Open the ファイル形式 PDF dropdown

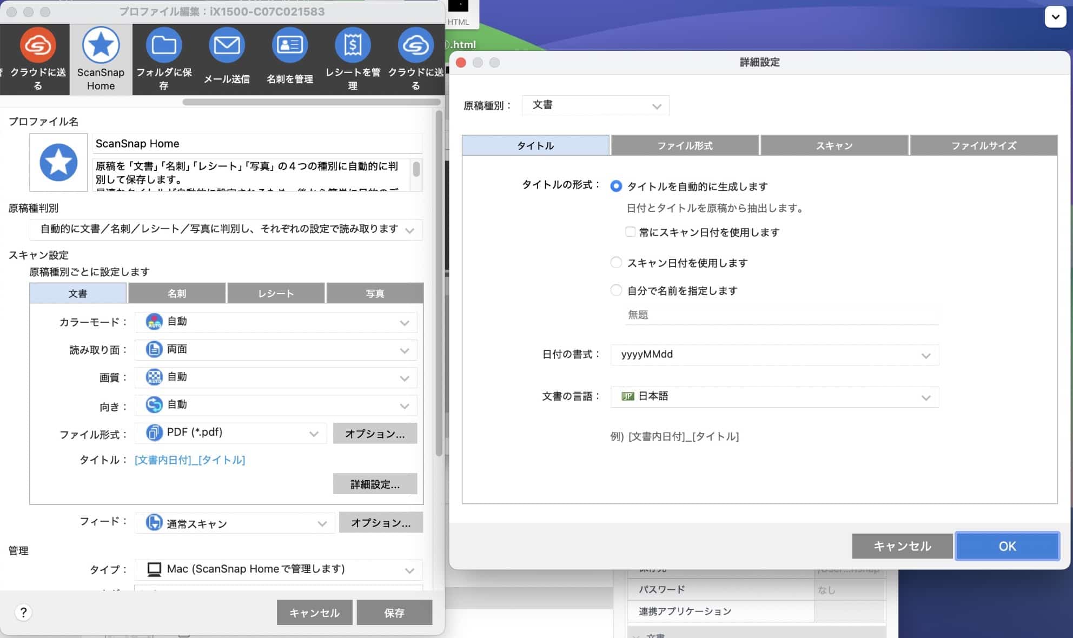pyautogui.click(x=230, y=433)
